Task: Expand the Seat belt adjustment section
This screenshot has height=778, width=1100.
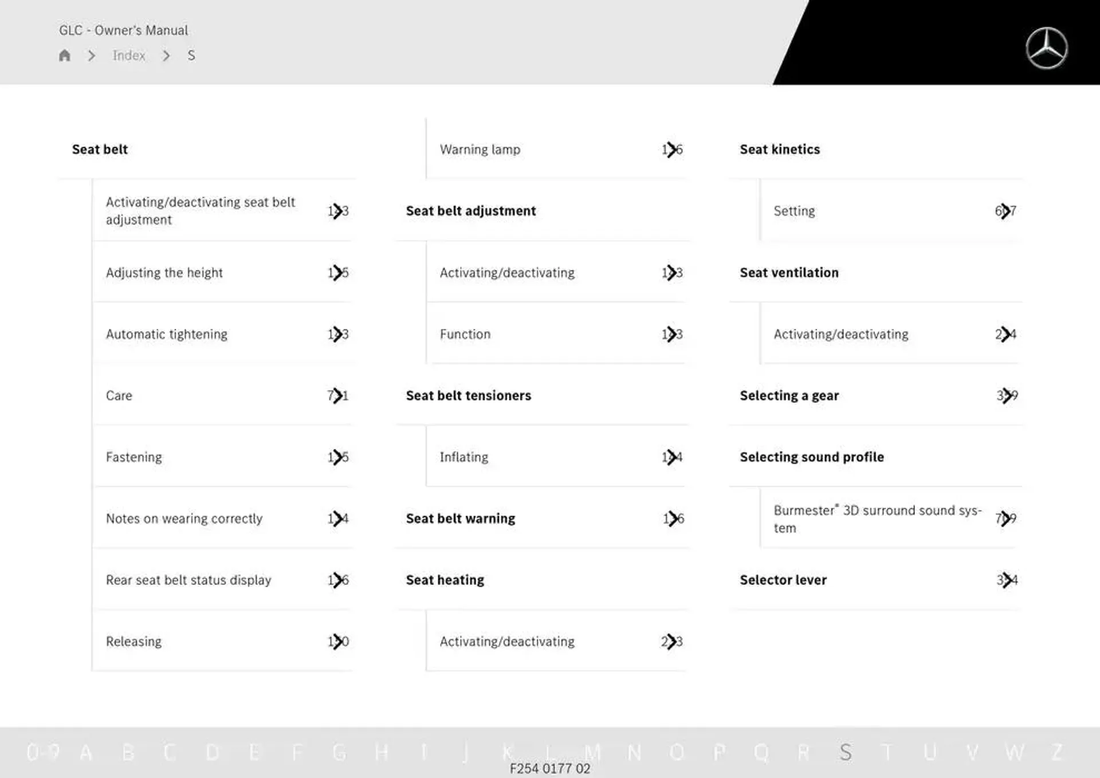Action: [472, 210]
